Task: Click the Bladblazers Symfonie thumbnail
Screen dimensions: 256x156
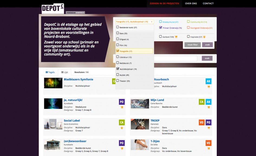Action: (x=53, y=83)
